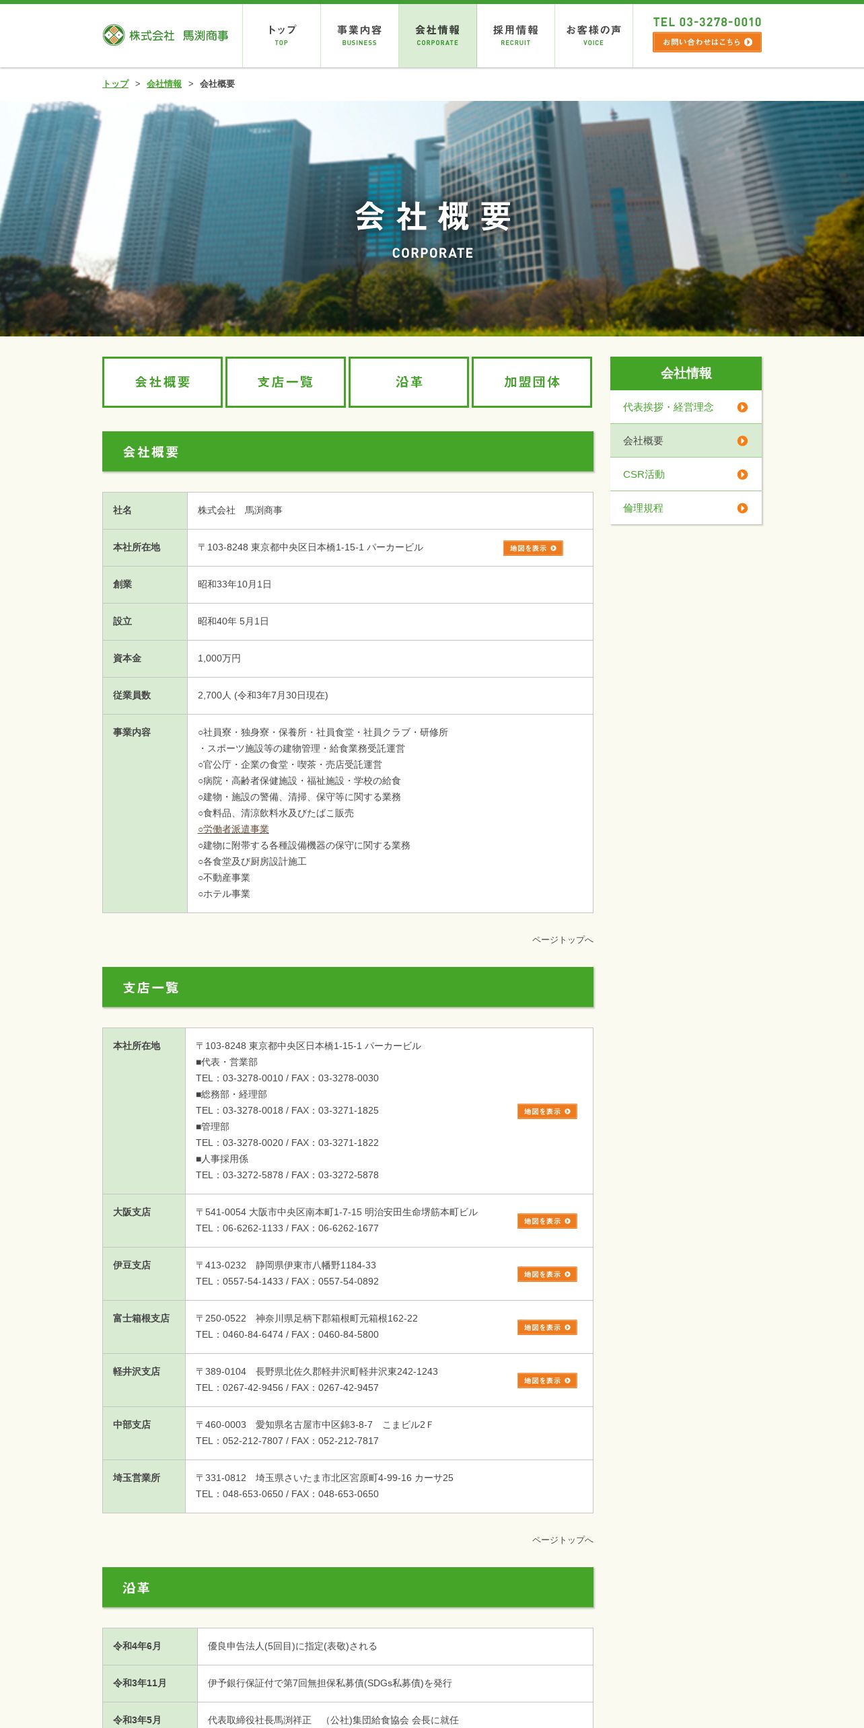Viewport: 864px width, 1728px height.
Task: Select the 昭和40年 5月1日 設立 cell
Action: (390, 622)
